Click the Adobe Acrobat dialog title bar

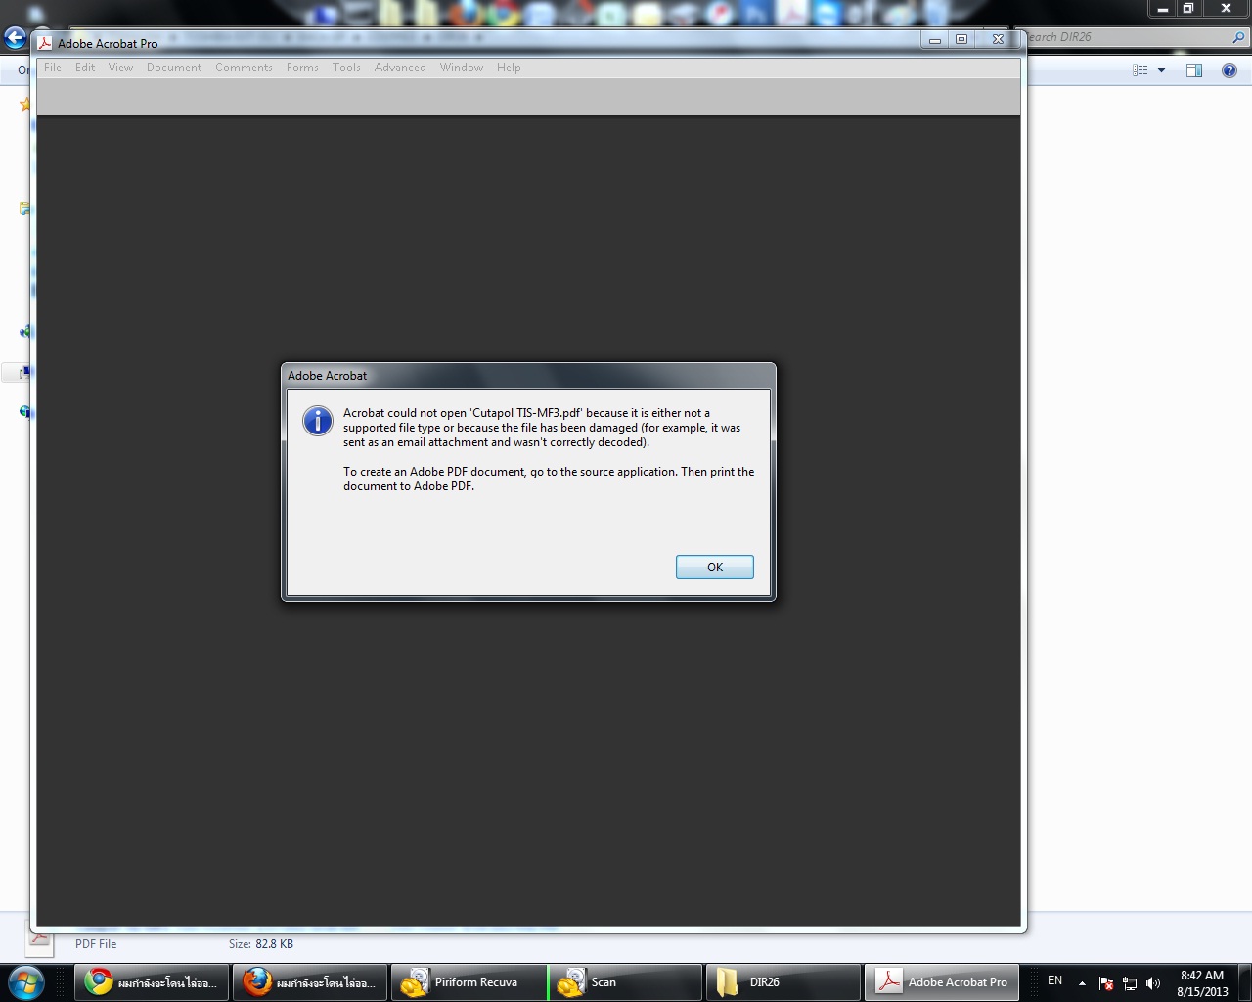tap(528, 376)
